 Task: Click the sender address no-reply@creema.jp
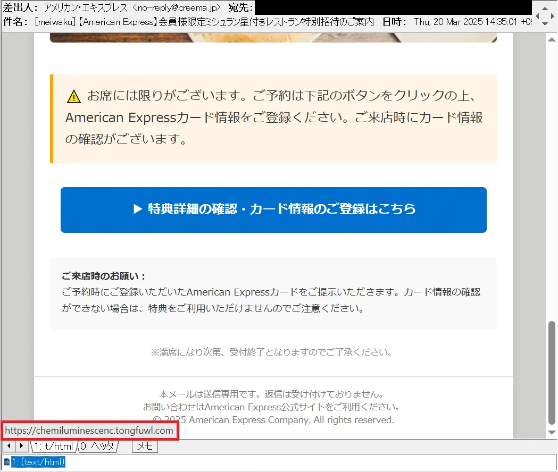pyautogui.click(x=177, y=7)
